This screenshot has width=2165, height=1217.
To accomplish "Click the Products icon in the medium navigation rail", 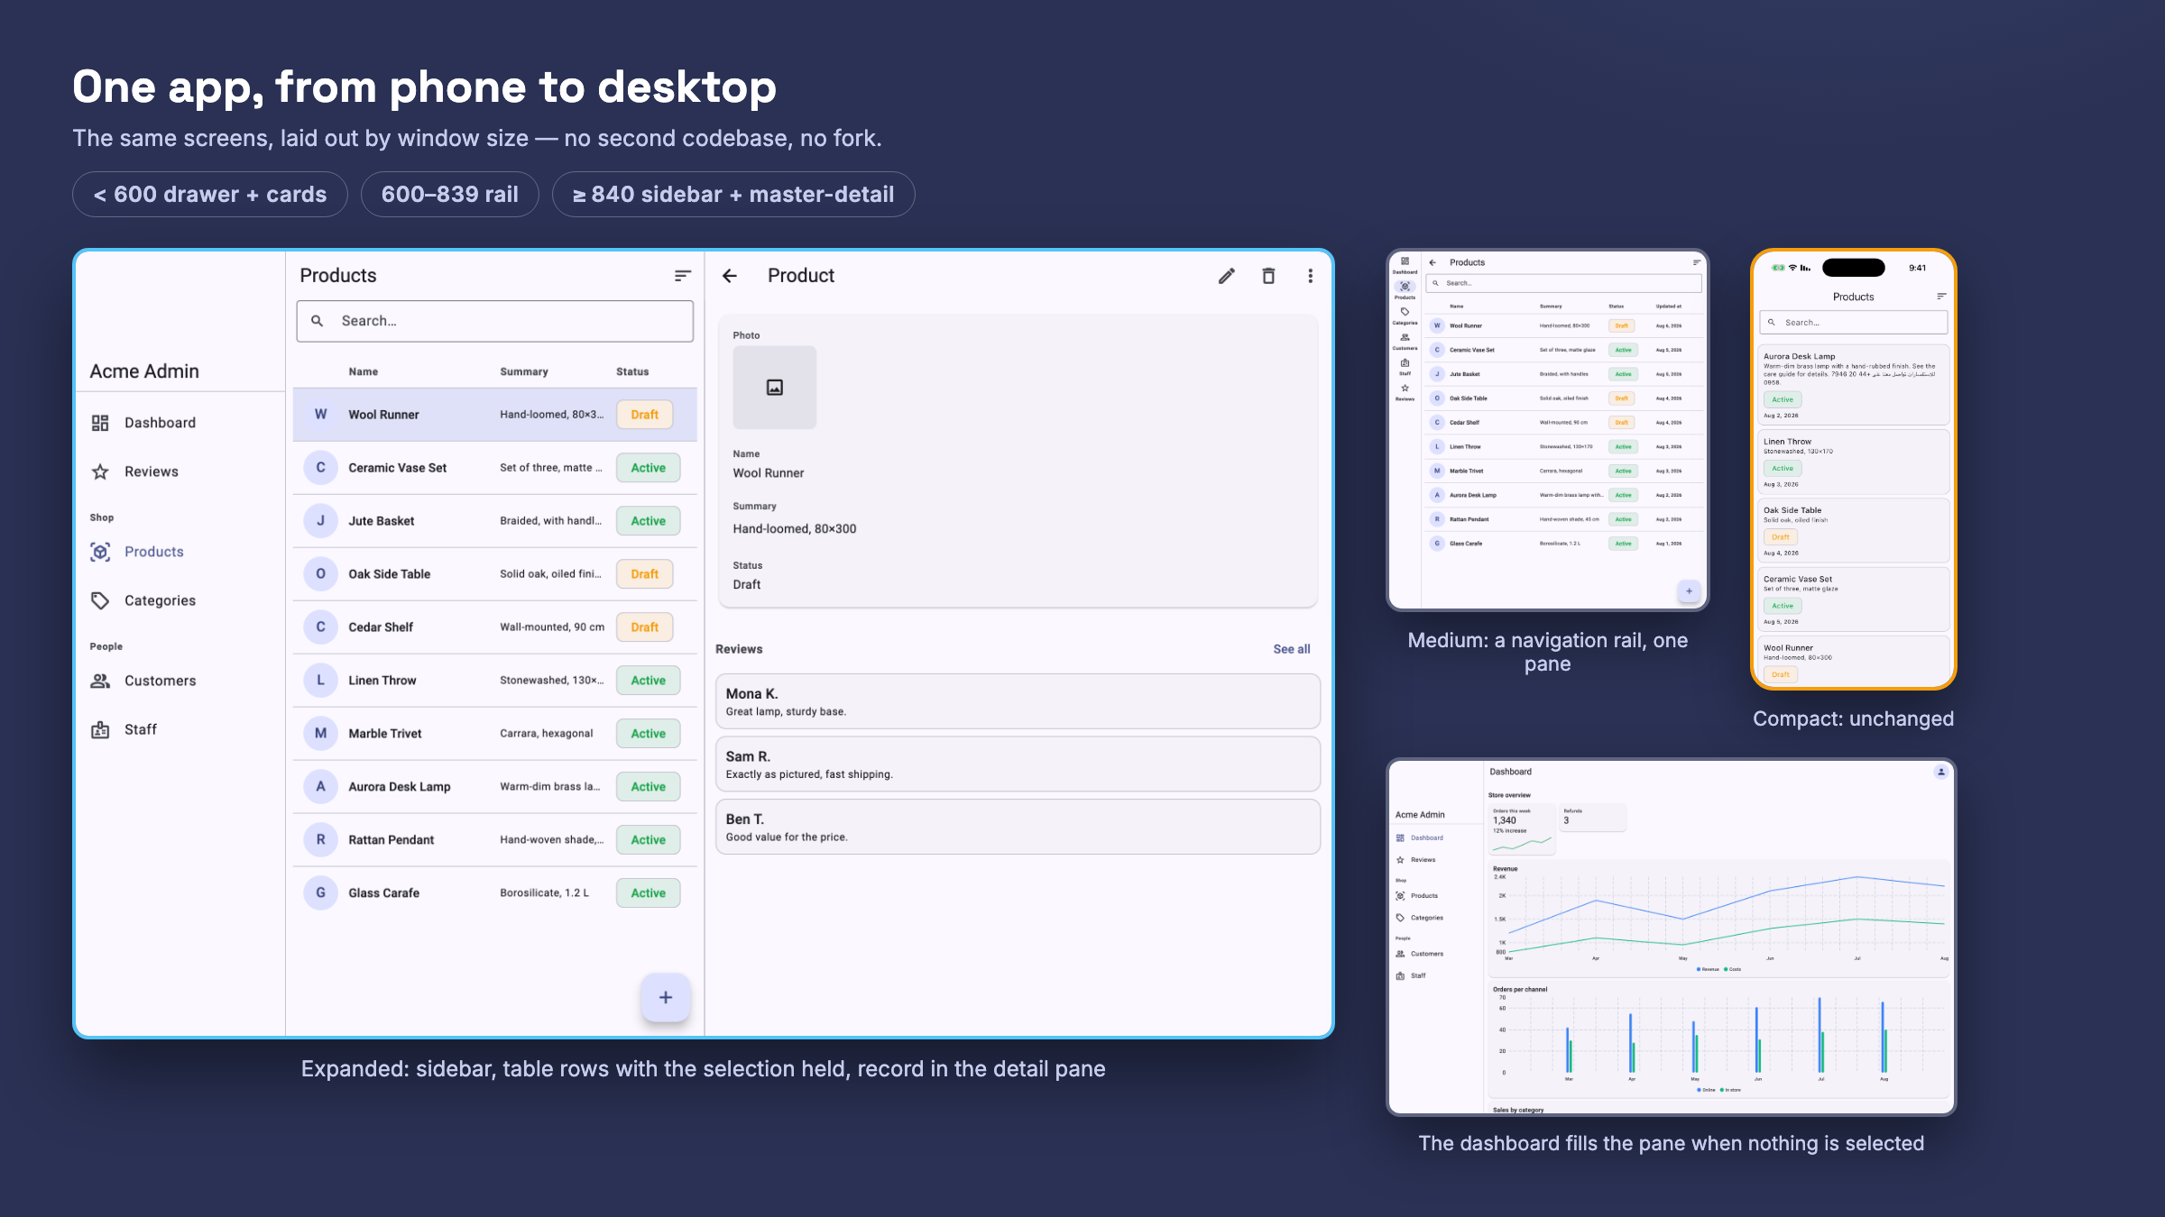I will 1405,287.
